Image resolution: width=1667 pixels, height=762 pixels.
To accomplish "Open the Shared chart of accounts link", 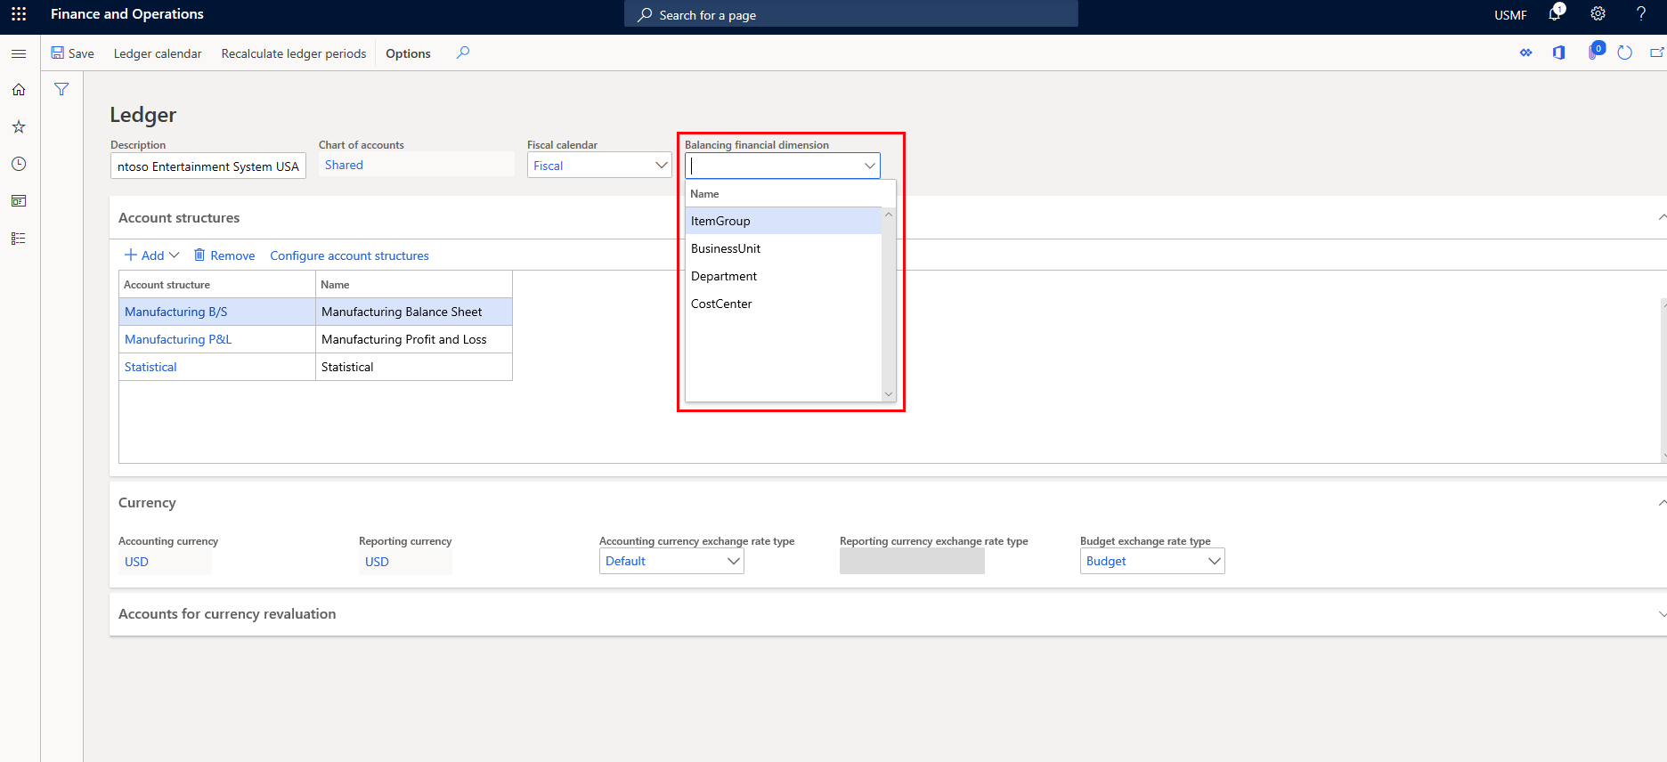I will 344,165.
